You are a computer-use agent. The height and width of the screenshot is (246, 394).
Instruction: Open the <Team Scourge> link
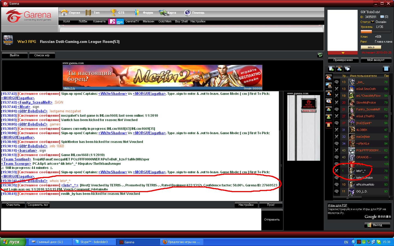(x=16, y=163)
